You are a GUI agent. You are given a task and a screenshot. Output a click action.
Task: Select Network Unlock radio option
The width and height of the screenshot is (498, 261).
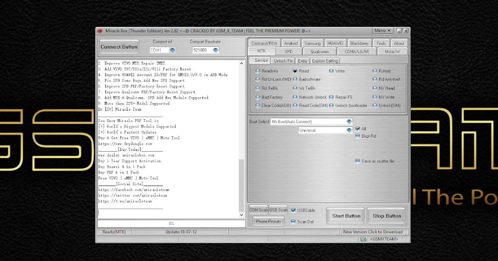310,97
